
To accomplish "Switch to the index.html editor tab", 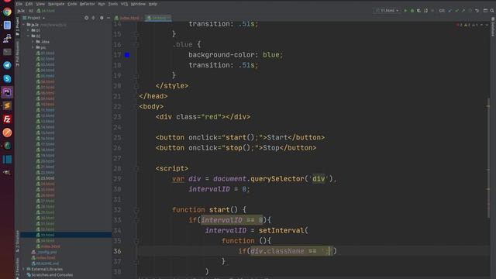I will click(x=128, y=18).
